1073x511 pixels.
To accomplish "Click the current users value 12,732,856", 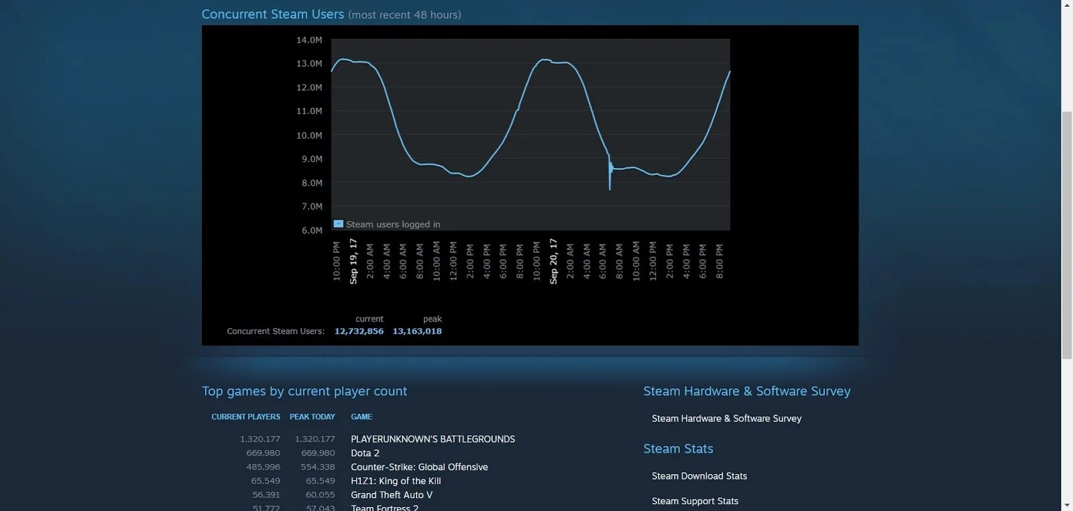I will click(359, 331).
